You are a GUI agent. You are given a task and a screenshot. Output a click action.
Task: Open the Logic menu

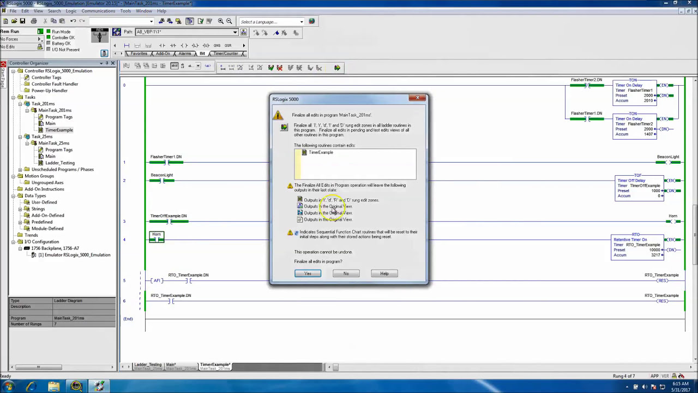[71, 11]
